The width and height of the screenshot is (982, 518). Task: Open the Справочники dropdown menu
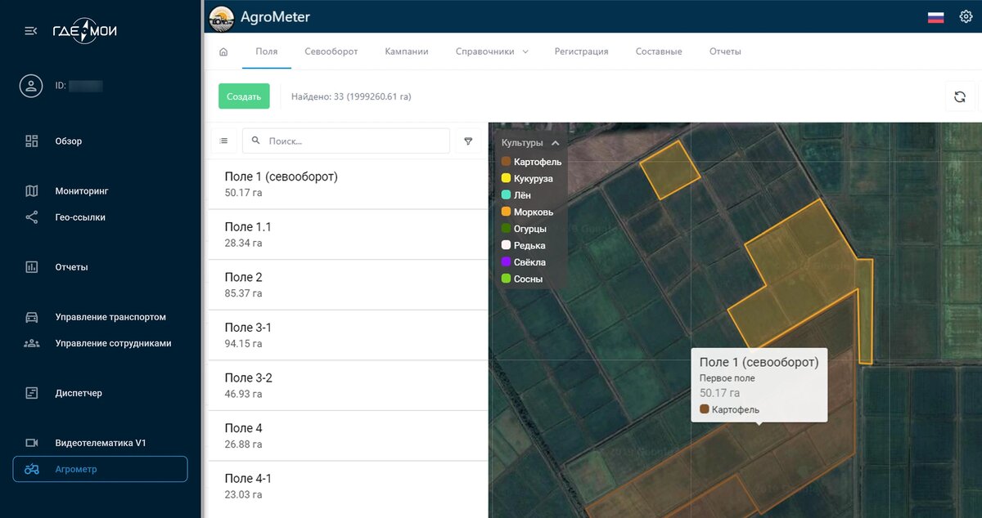(x=492, y=51)
